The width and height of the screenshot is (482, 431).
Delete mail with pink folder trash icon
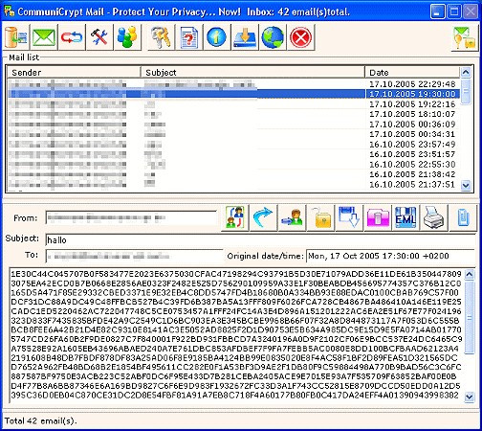pyautogui.click(x=378, y=217)
